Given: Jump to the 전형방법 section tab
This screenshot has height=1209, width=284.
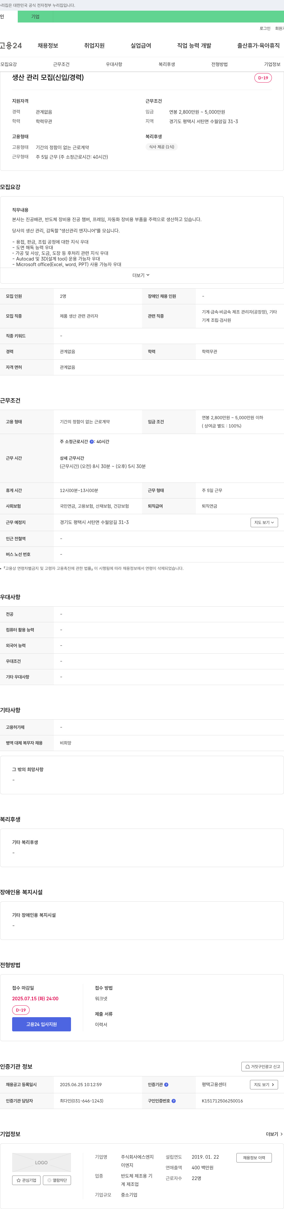Looking at the screenshot, I should (x=219, y=64).
